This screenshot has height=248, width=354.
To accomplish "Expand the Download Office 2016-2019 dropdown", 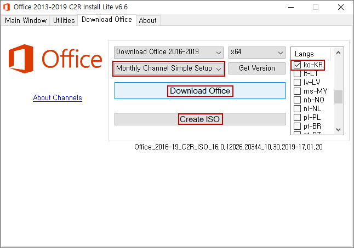I will pos(169,53).
